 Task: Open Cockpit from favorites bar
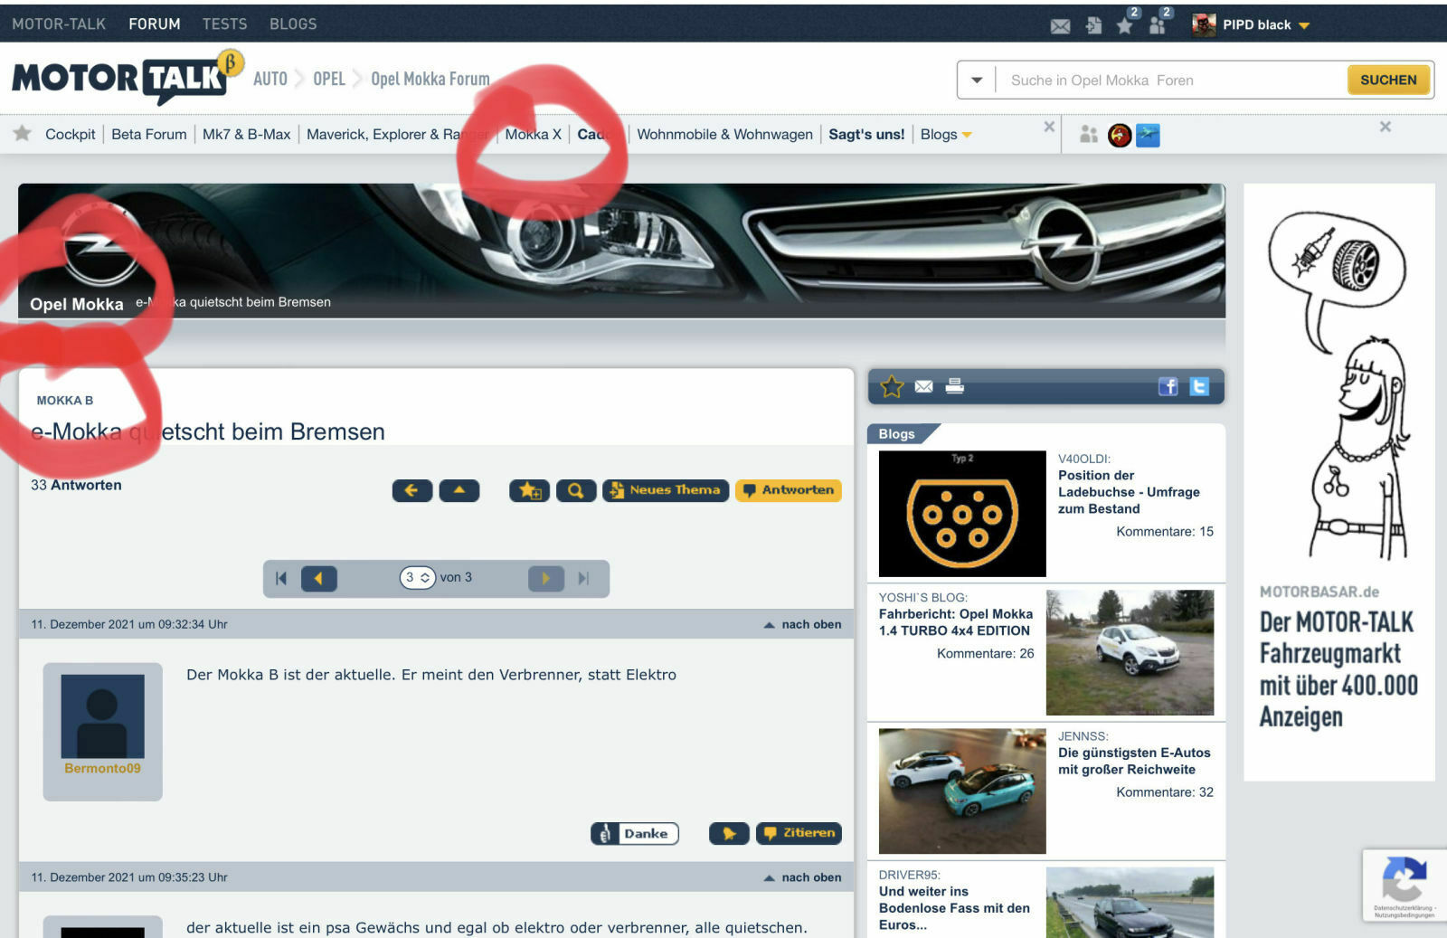click(x=71, y=135)
